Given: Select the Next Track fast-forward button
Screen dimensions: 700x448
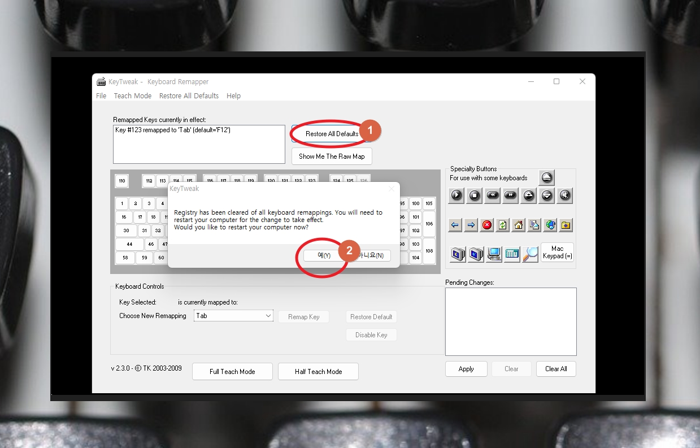Looking at the screenshot, I should [x=511, y=195].
